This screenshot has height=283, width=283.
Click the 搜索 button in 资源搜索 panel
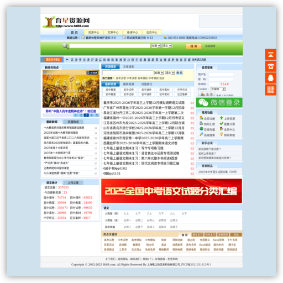179,73
